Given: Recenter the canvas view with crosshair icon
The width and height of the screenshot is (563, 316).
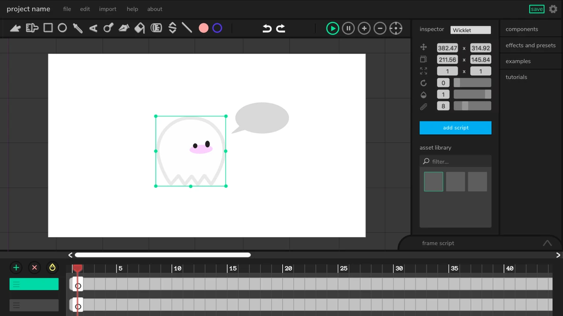Looking at the screenshot, I should 396,28.
